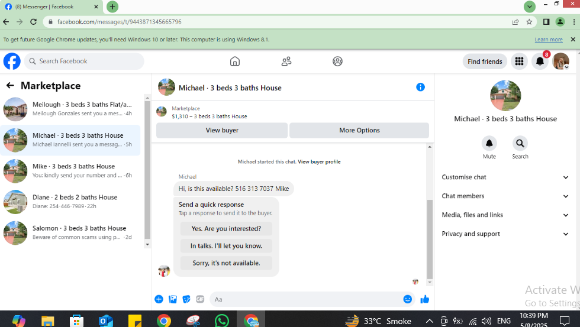Open the emoji picker in message box

(x=407, y=299)
